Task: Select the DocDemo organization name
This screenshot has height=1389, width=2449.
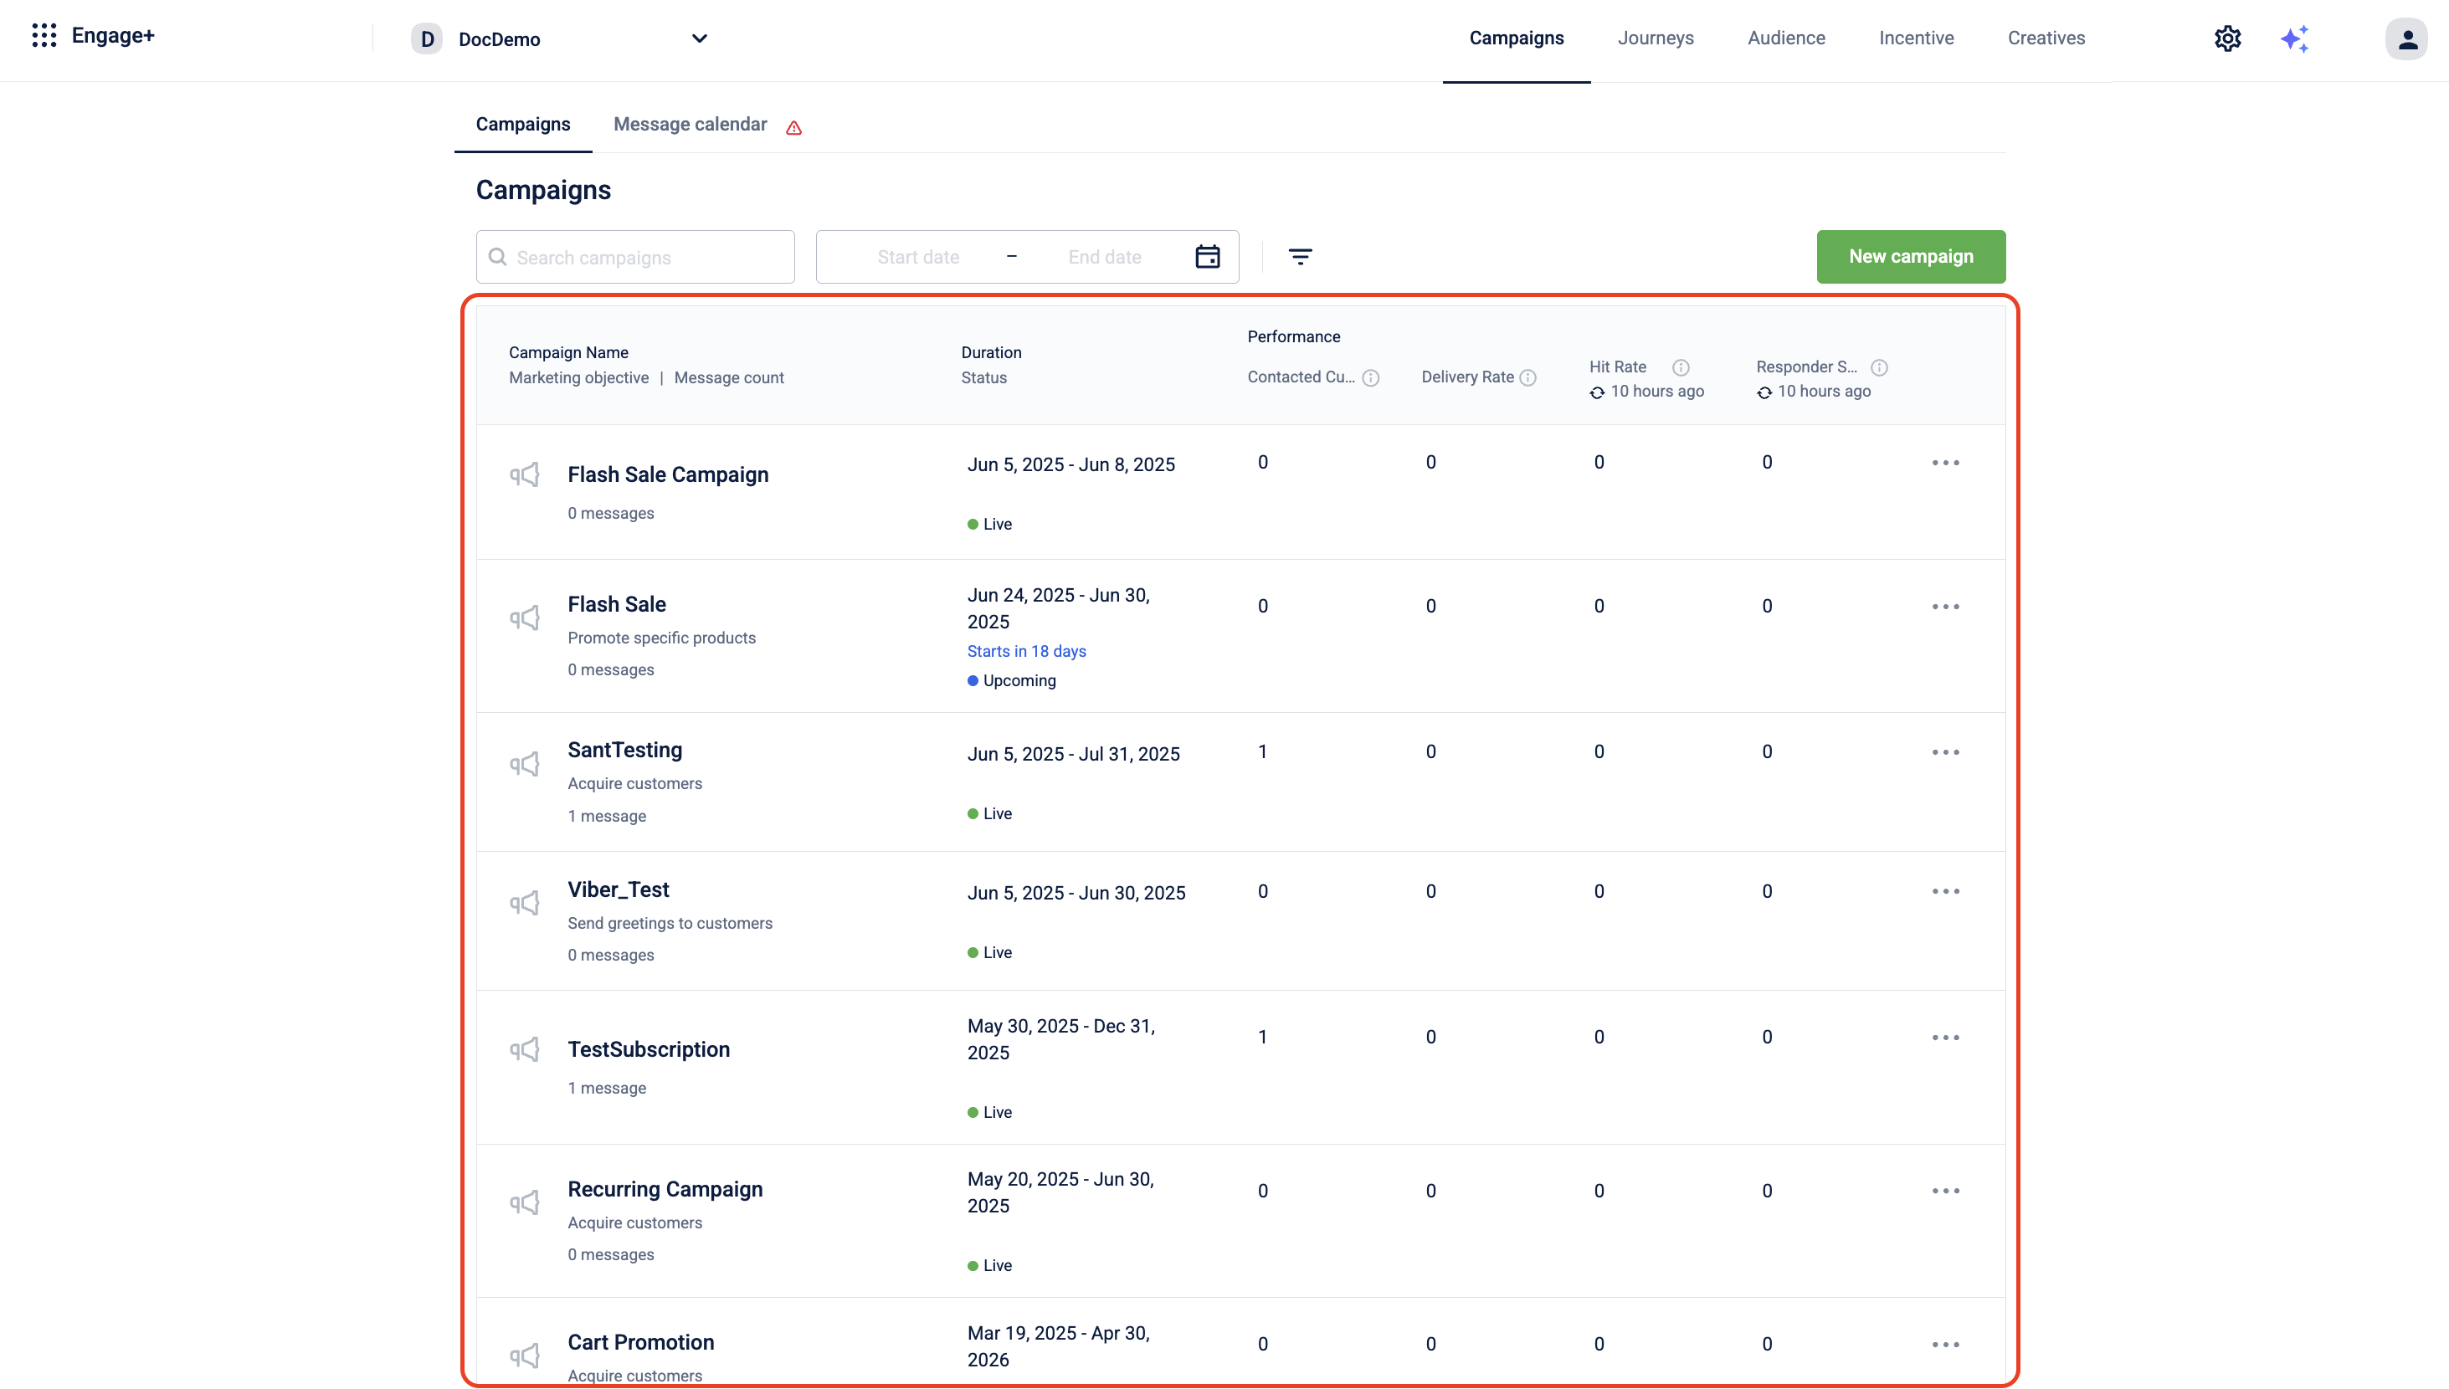Action: click(x=499, y=39)
